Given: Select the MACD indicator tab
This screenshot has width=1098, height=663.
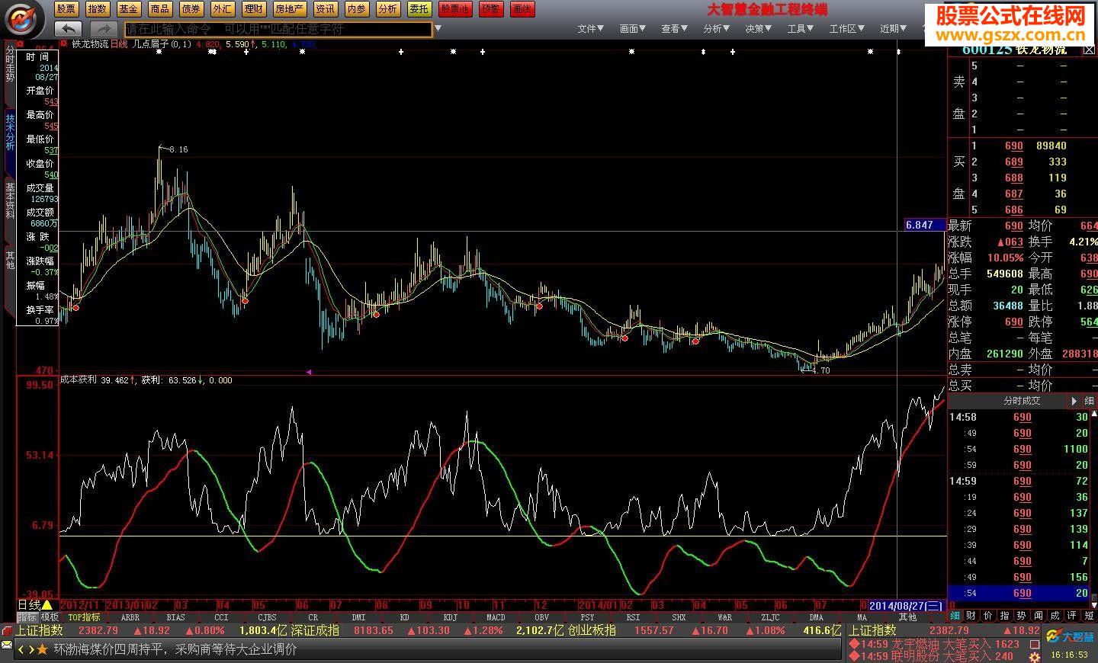Looking at the screenshot, I should [x=496, y=617].
